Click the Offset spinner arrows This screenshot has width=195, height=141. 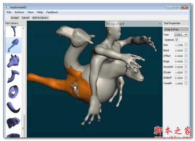(x=186, y=56)
